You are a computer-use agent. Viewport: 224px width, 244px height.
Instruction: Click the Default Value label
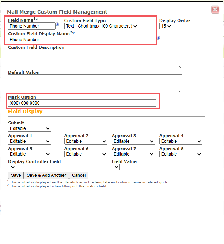(x=23, y=72)
